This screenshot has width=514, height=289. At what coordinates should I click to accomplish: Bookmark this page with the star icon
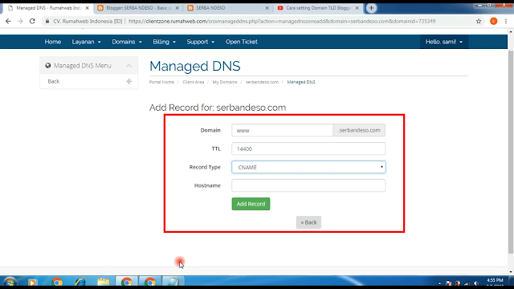pyautogui.click(x=479, y=21)
